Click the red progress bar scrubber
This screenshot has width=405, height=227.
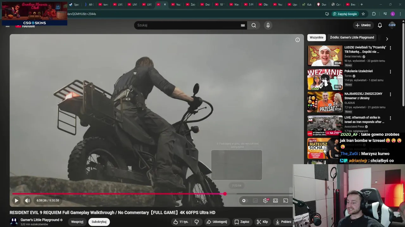tap(225, 194)
